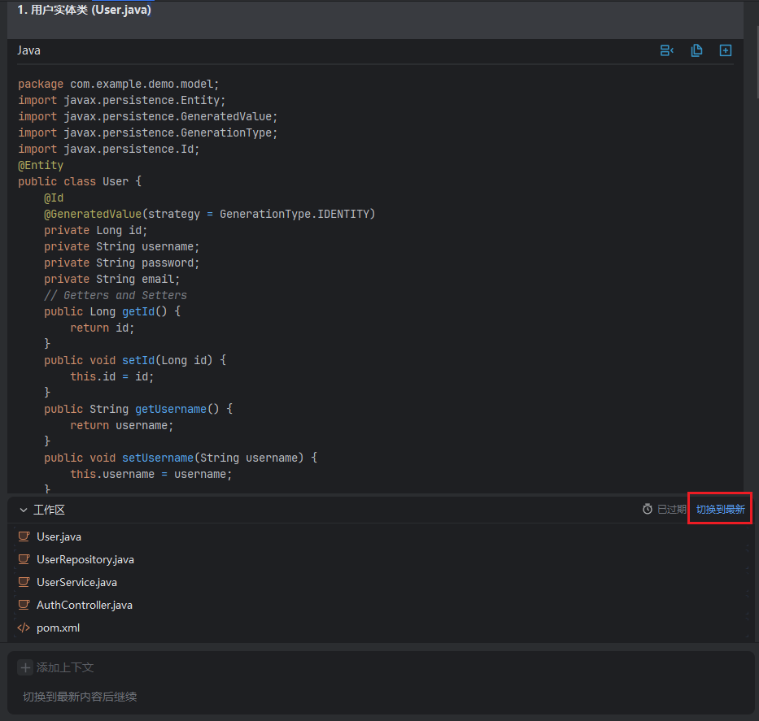This screenshot has width=759, height=721.
Task: Open UserRepository.java in the workspace list
Action: [x=85, y=559]
